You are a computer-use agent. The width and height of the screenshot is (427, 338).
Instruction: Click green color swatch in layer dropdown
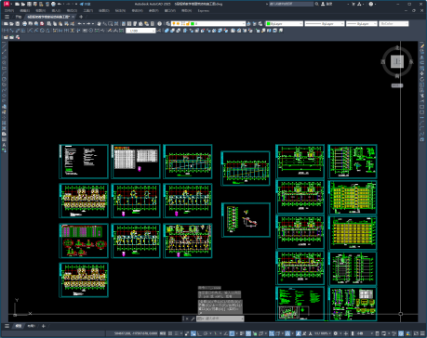tap(193, 23)
